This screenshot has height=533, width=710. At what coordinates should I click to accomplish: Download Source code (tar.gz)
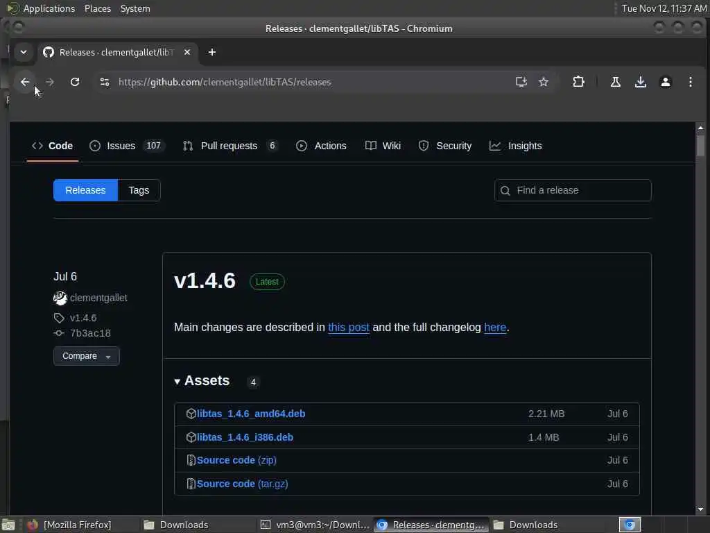pyautogui.click(x=242, y=484)
